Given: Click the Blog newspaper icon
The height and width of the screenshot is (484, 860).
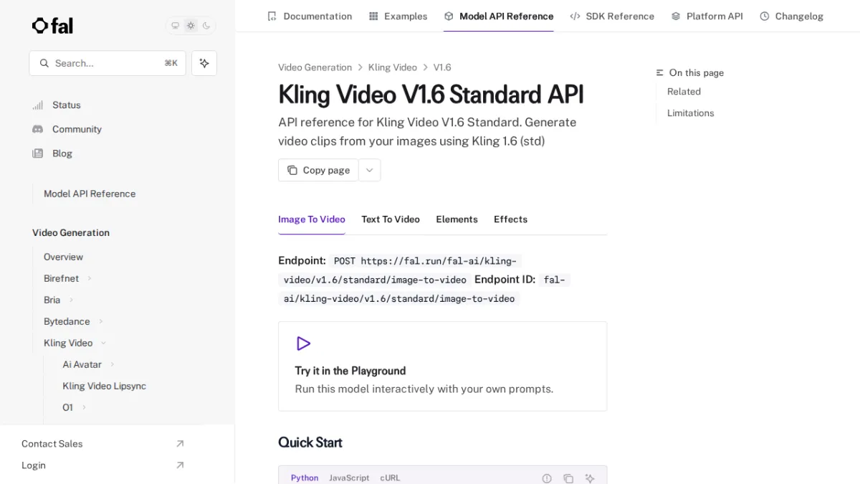Looking at the screenshot, I should coord(38,153).
